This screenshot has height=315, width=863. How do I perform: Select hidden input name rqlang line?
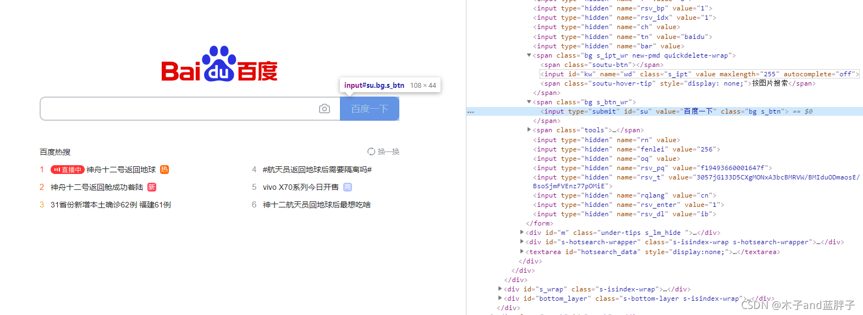tap(625, 195)
